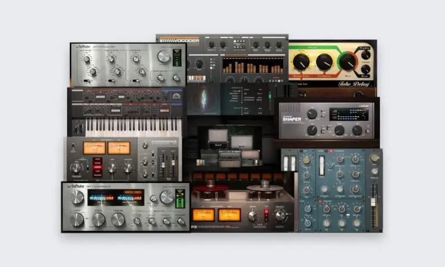Click the large output knob on FET Compressor
Image resolution: width=445 pixels, height=267 pixels.
point(167,197)
